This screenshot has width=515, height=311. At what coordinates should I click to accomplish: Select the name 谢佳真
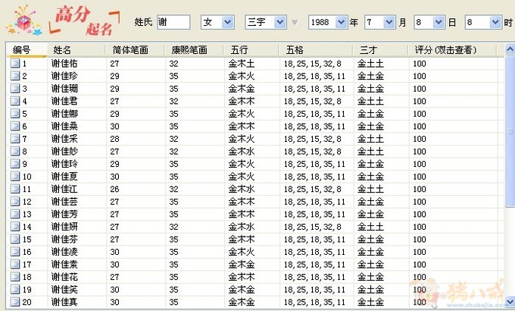(x=64, y=302)
